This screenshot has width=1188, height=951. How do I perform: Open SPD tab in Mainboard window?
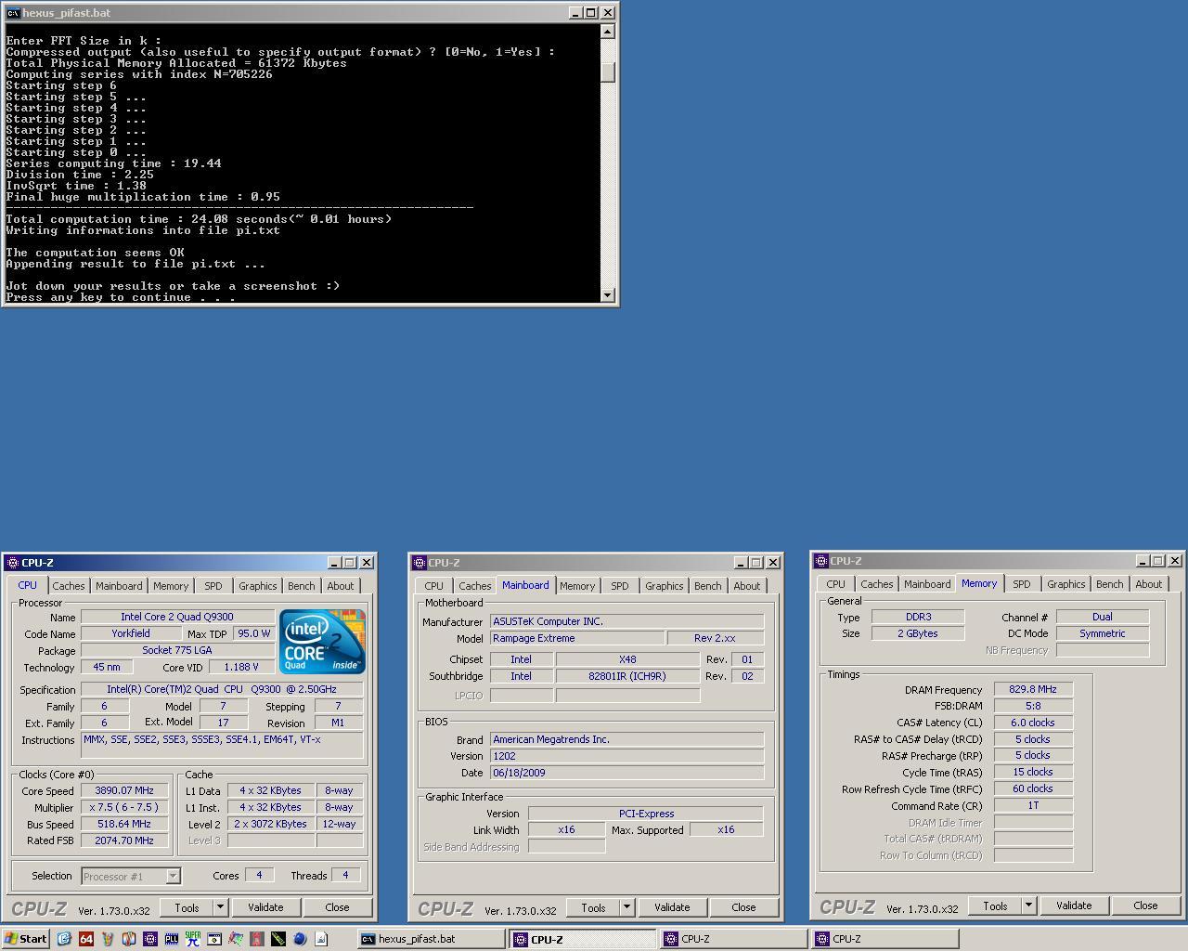click(x=620, y=586)
